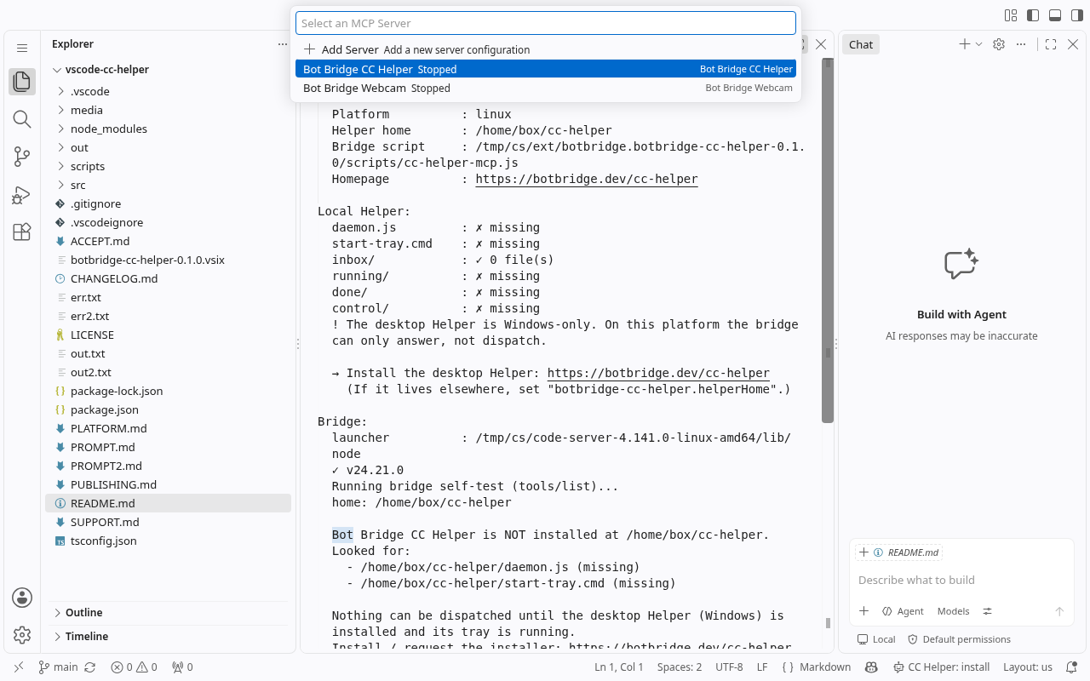Click the Describe what to build chat input
Viewport: 1090px width, 681px height.
[x=961, y=580]
